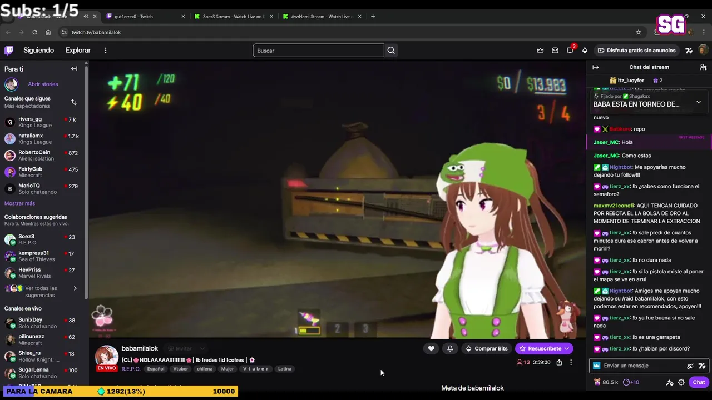Collapse the stream chat panel
712x400 pixels.
595,67
